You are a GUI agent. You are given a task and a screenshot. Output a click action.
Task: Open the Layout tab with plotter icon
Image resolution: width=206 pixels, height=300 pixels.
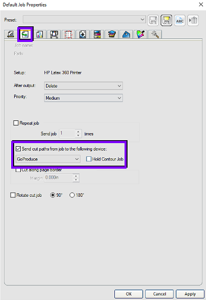coord(54,34)
